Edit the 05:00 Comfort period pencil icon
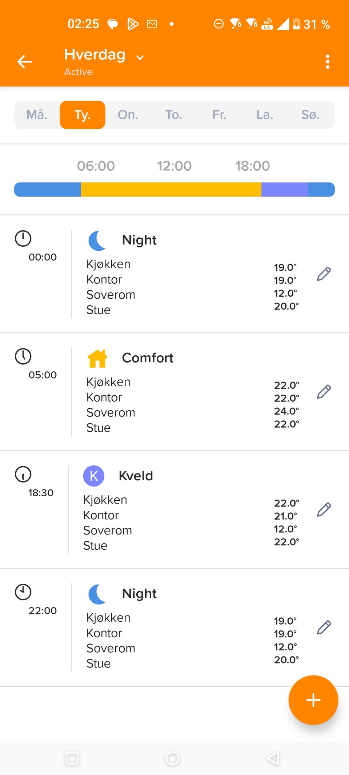The width and height of the screenshot is (349, 775). point(324,392)
